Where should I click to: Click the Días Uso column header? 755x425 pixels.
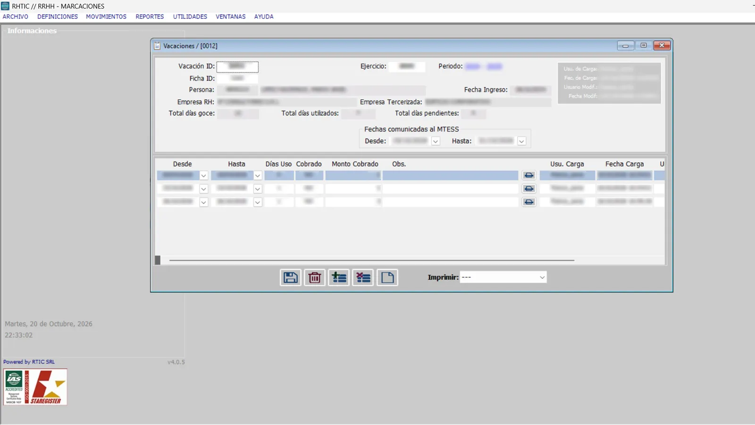(x=278, y=164)
